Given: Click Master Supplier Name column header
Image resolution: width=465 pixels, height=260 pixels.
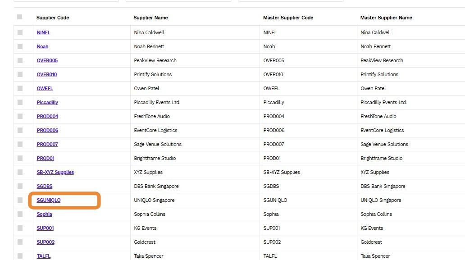Looking at the screenshot, I should 386,18.
